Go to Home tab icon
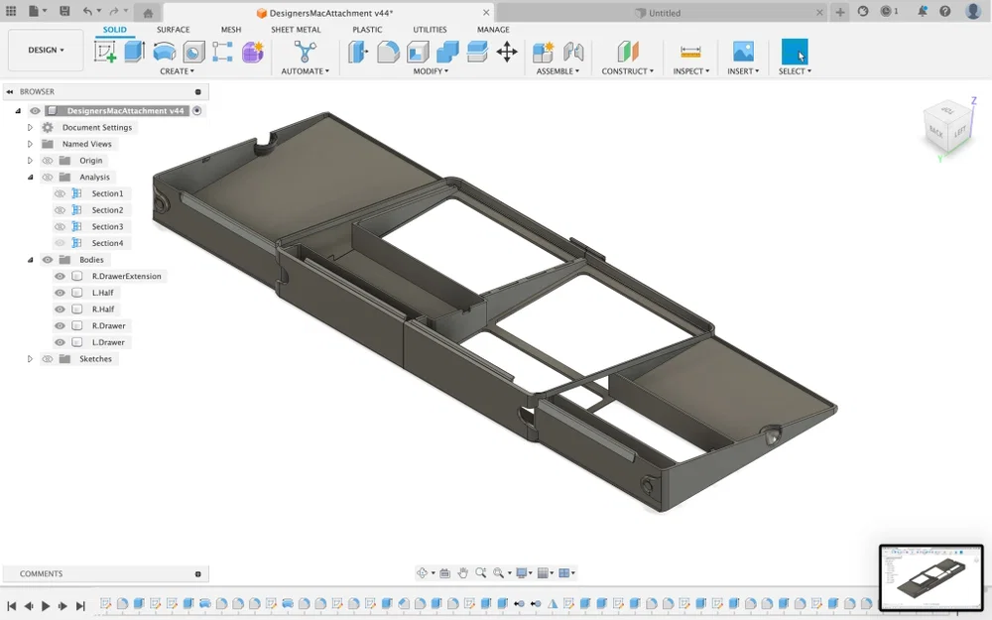Viewport: 992px width, 620px height. pos(148,13)
